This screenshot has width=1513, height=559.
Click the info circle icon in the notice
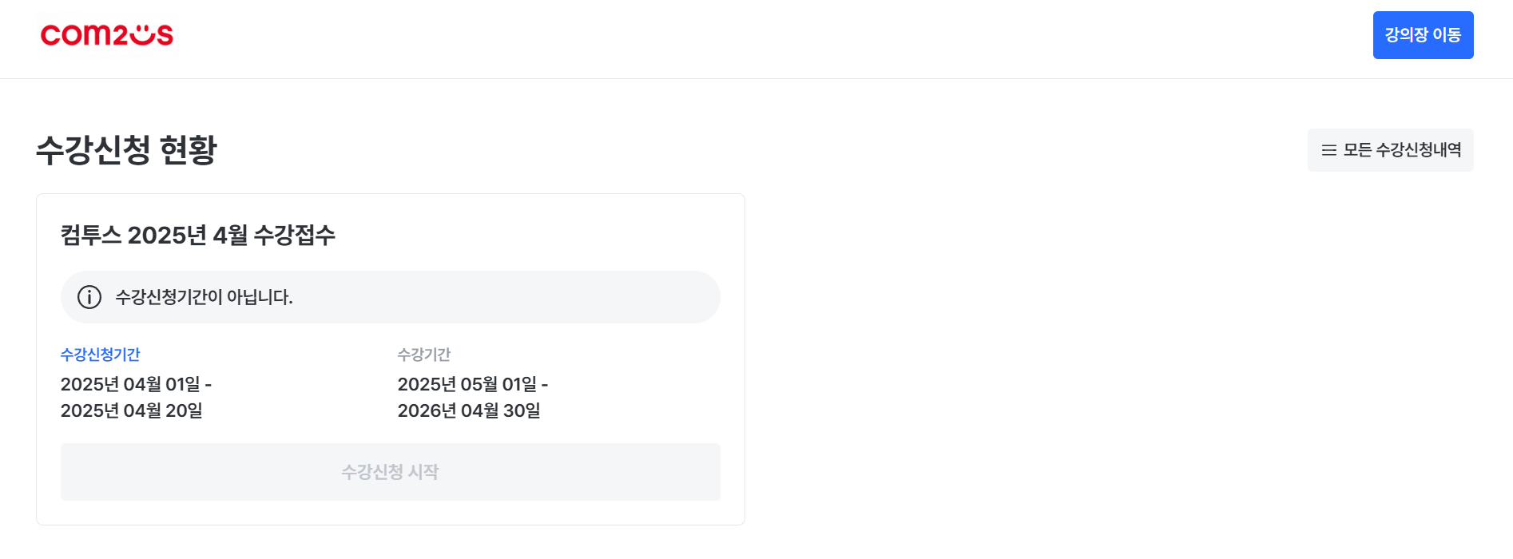89,297
